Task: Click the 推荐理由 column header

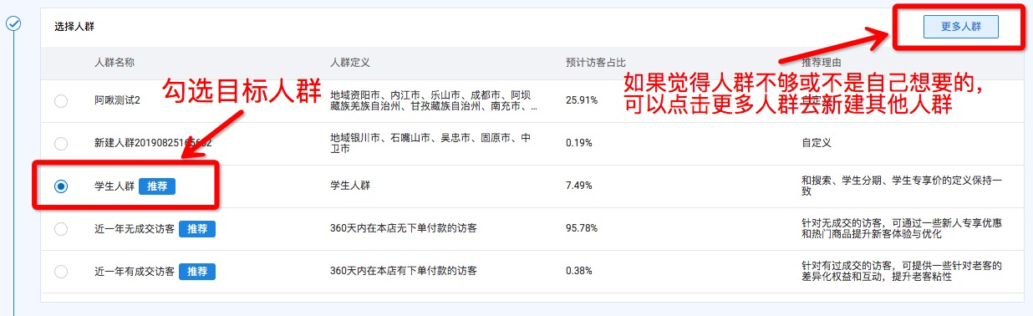Action: 822,63
